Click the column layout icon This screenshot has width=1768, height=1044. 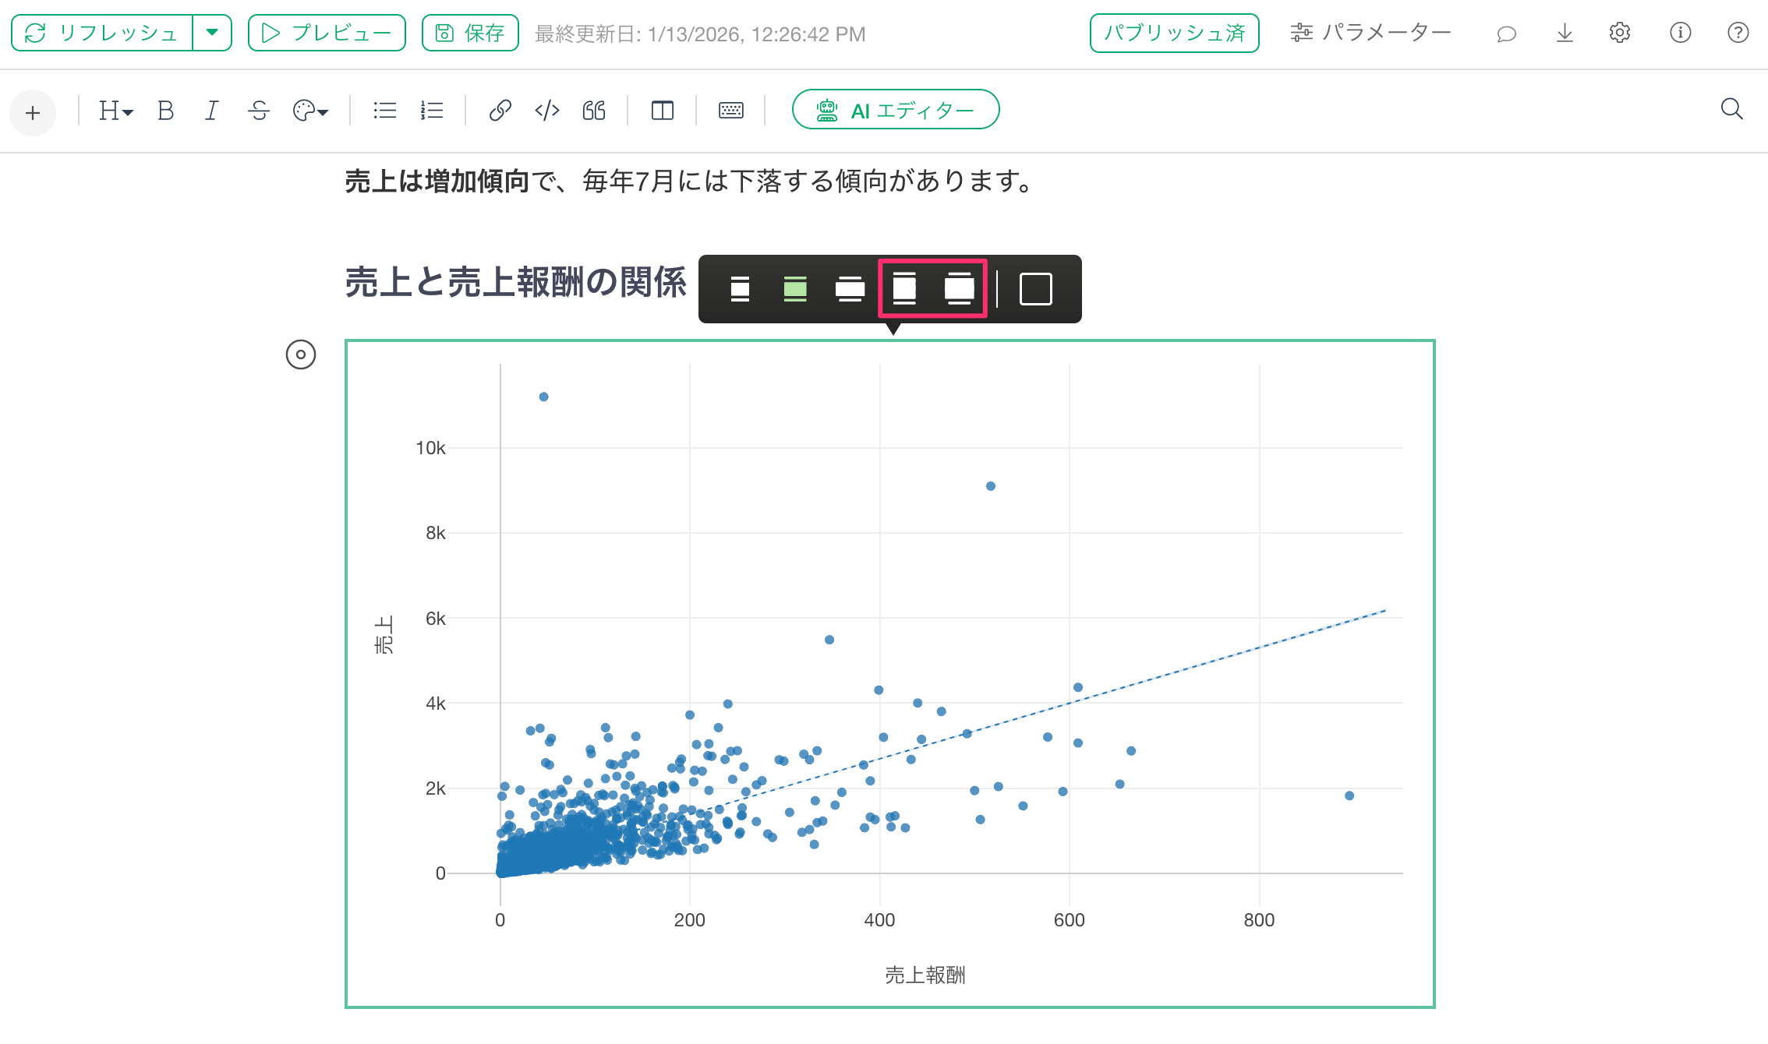click(x=662, y=111)
